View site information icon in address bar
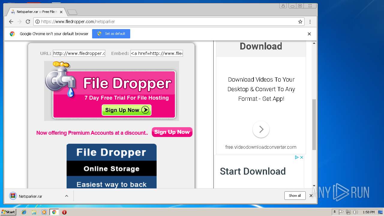The height and width of the screenshot is (216, 384). [x=37, y=22]
